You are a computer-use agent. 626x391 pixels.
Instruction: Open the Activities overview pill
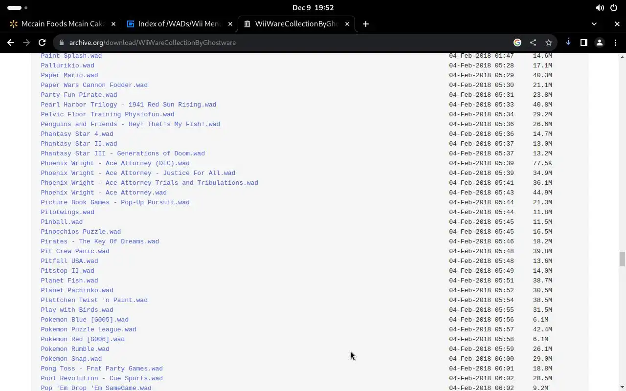(17, 8)
